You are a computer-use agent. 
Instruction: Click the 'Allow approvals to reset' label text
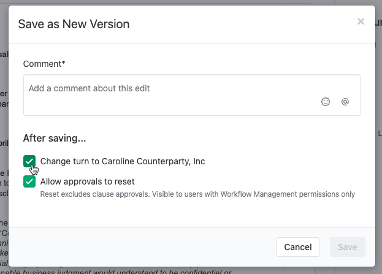tap(87, 181)
